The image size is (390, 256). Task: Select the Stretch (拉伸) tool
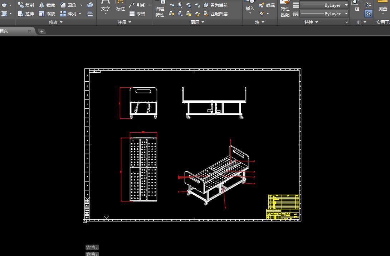point(26,14)
